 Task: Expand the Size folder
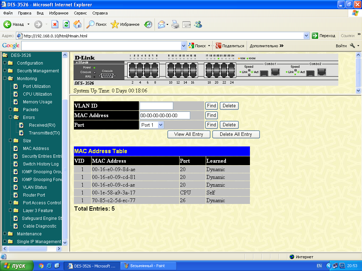(x=10, y=140)
